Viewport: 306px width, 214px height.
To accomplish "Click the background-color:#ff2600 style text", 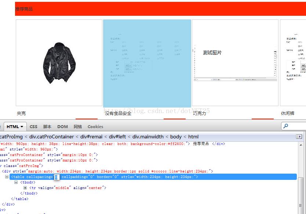I will click(157, 144).
